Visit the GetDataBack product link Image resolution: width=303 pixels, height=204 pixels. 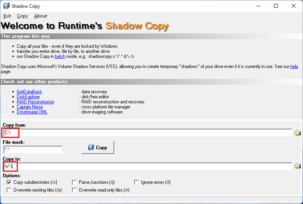[x=30, y=92]
